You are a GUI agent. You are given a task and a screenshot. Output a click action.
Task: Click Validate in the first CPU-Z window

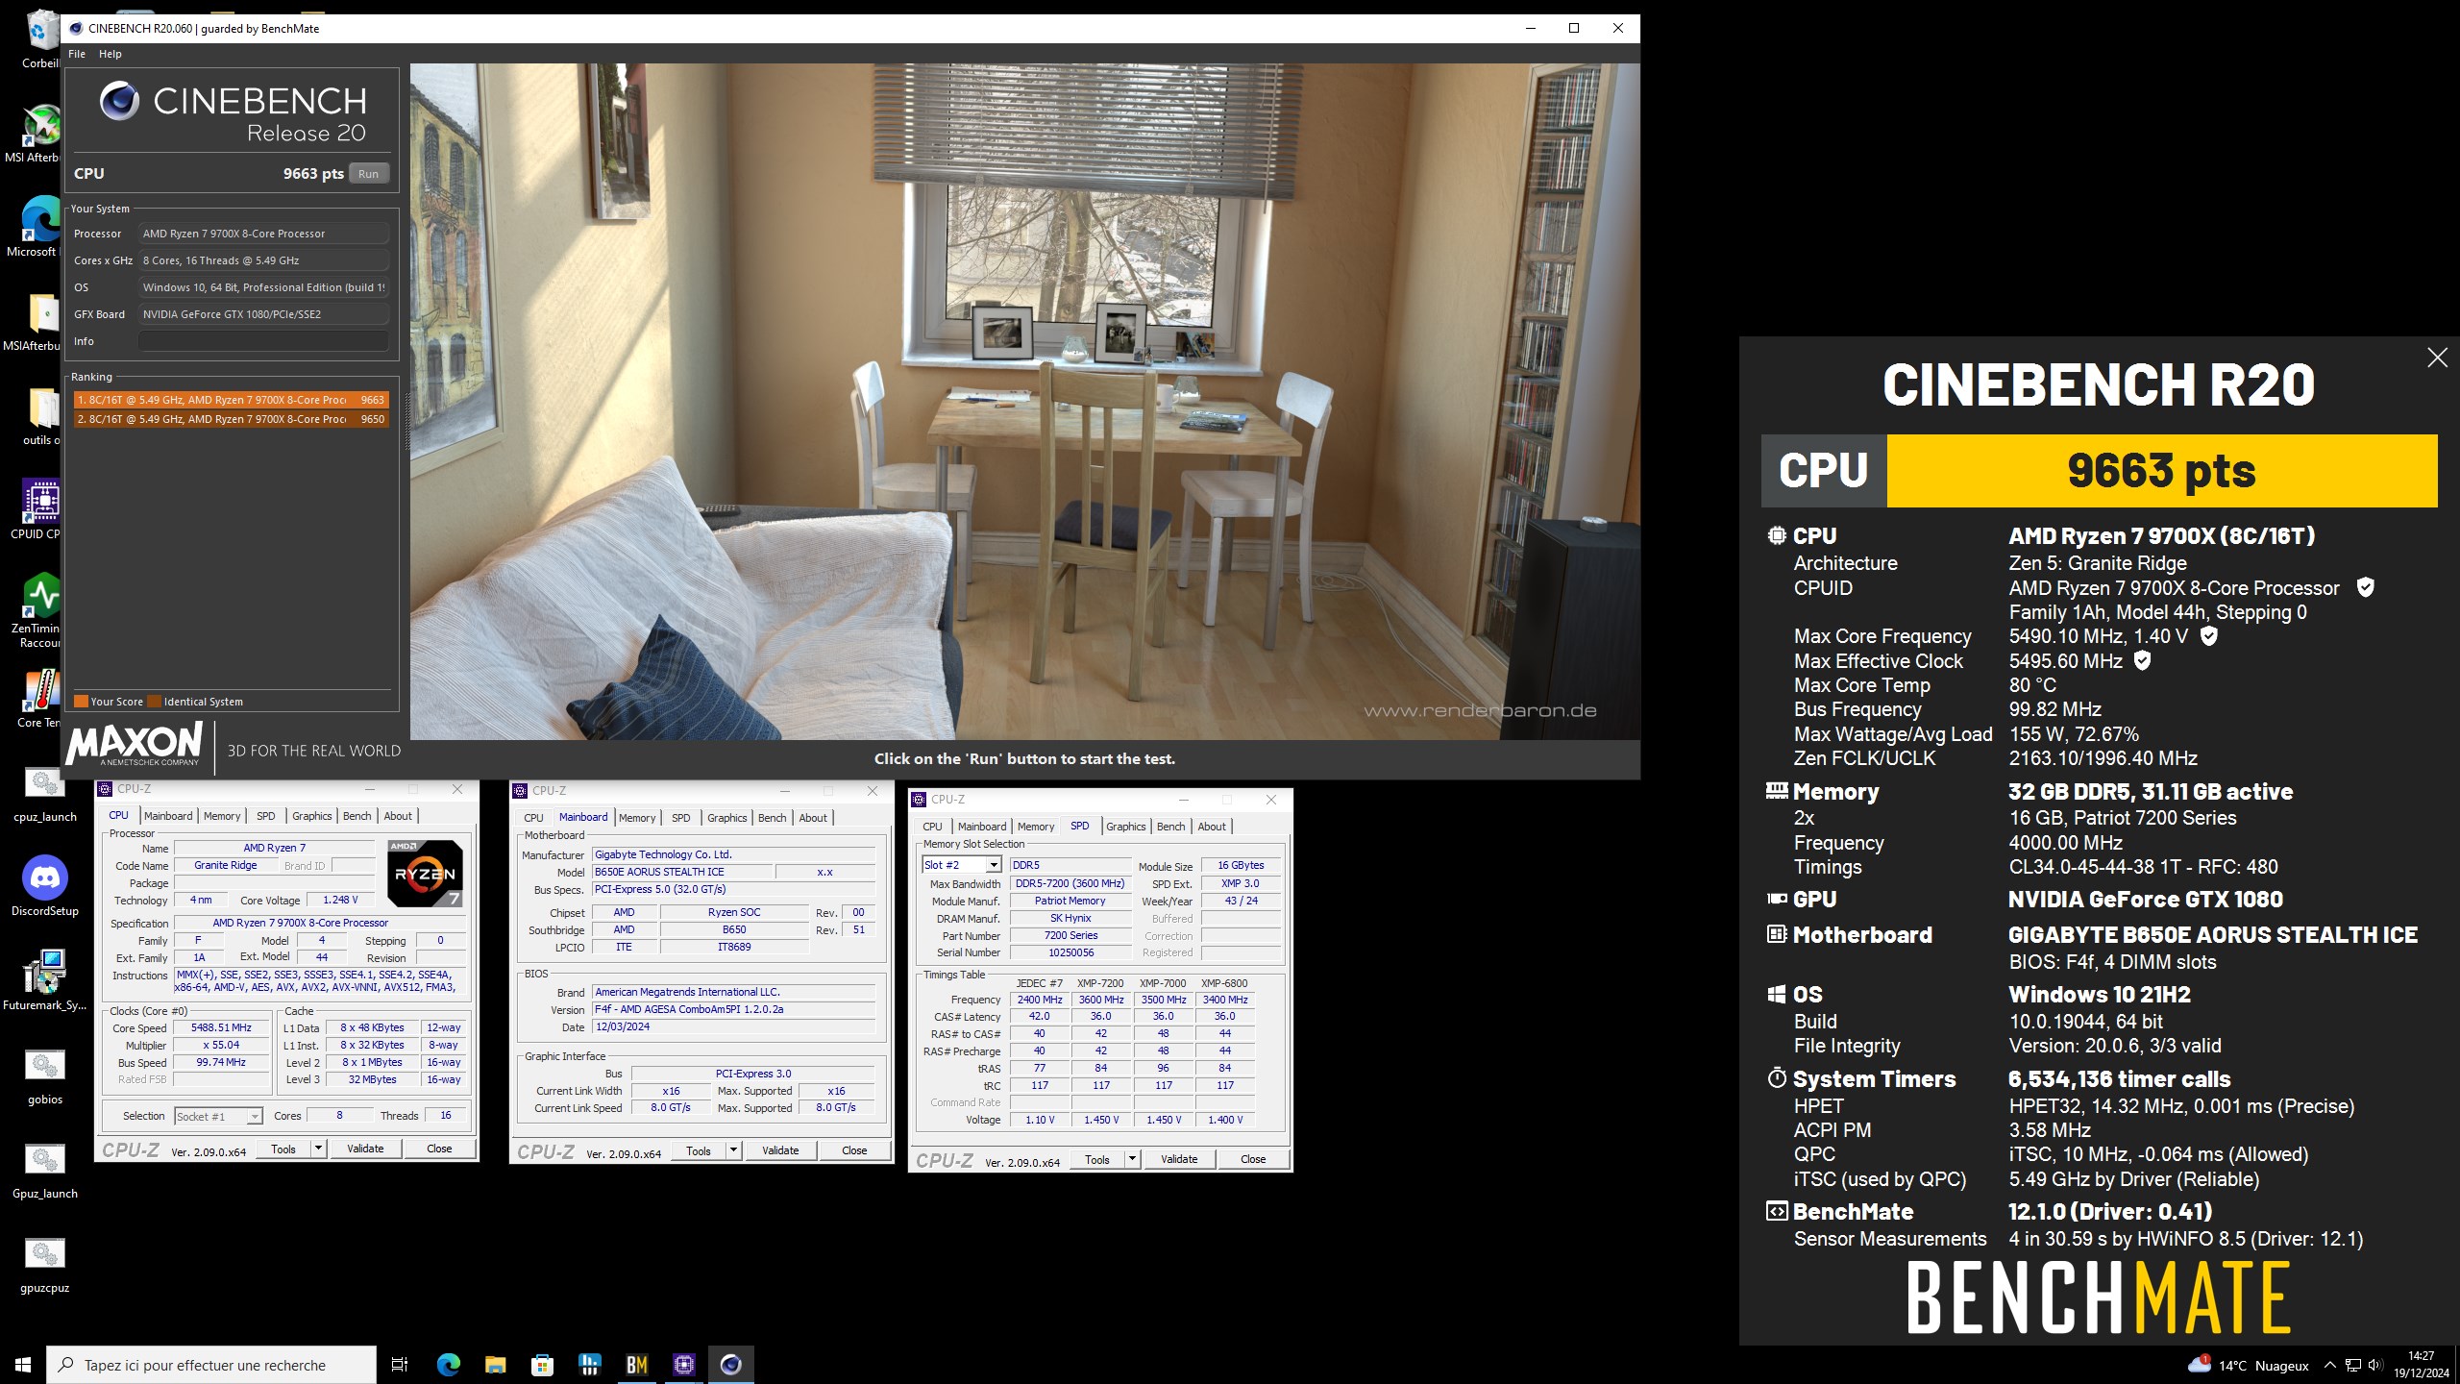coord(365,1149)
